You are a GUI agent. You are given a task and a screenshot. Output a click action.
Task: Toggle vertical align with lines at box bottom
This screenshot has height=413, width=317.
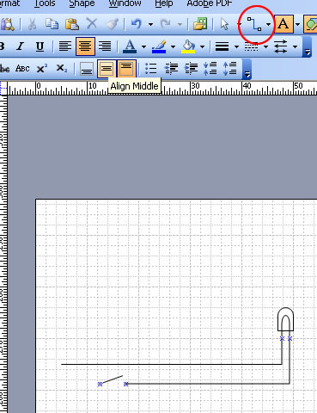(87, 69)
